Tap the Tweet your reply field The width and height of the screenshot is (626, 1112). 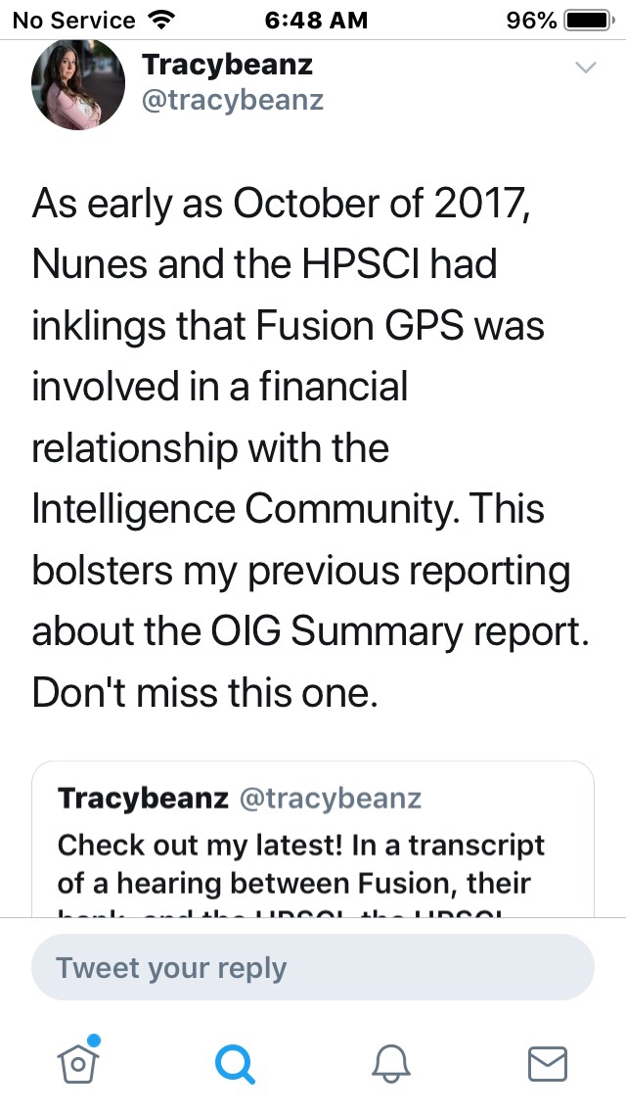coord(313,968)
